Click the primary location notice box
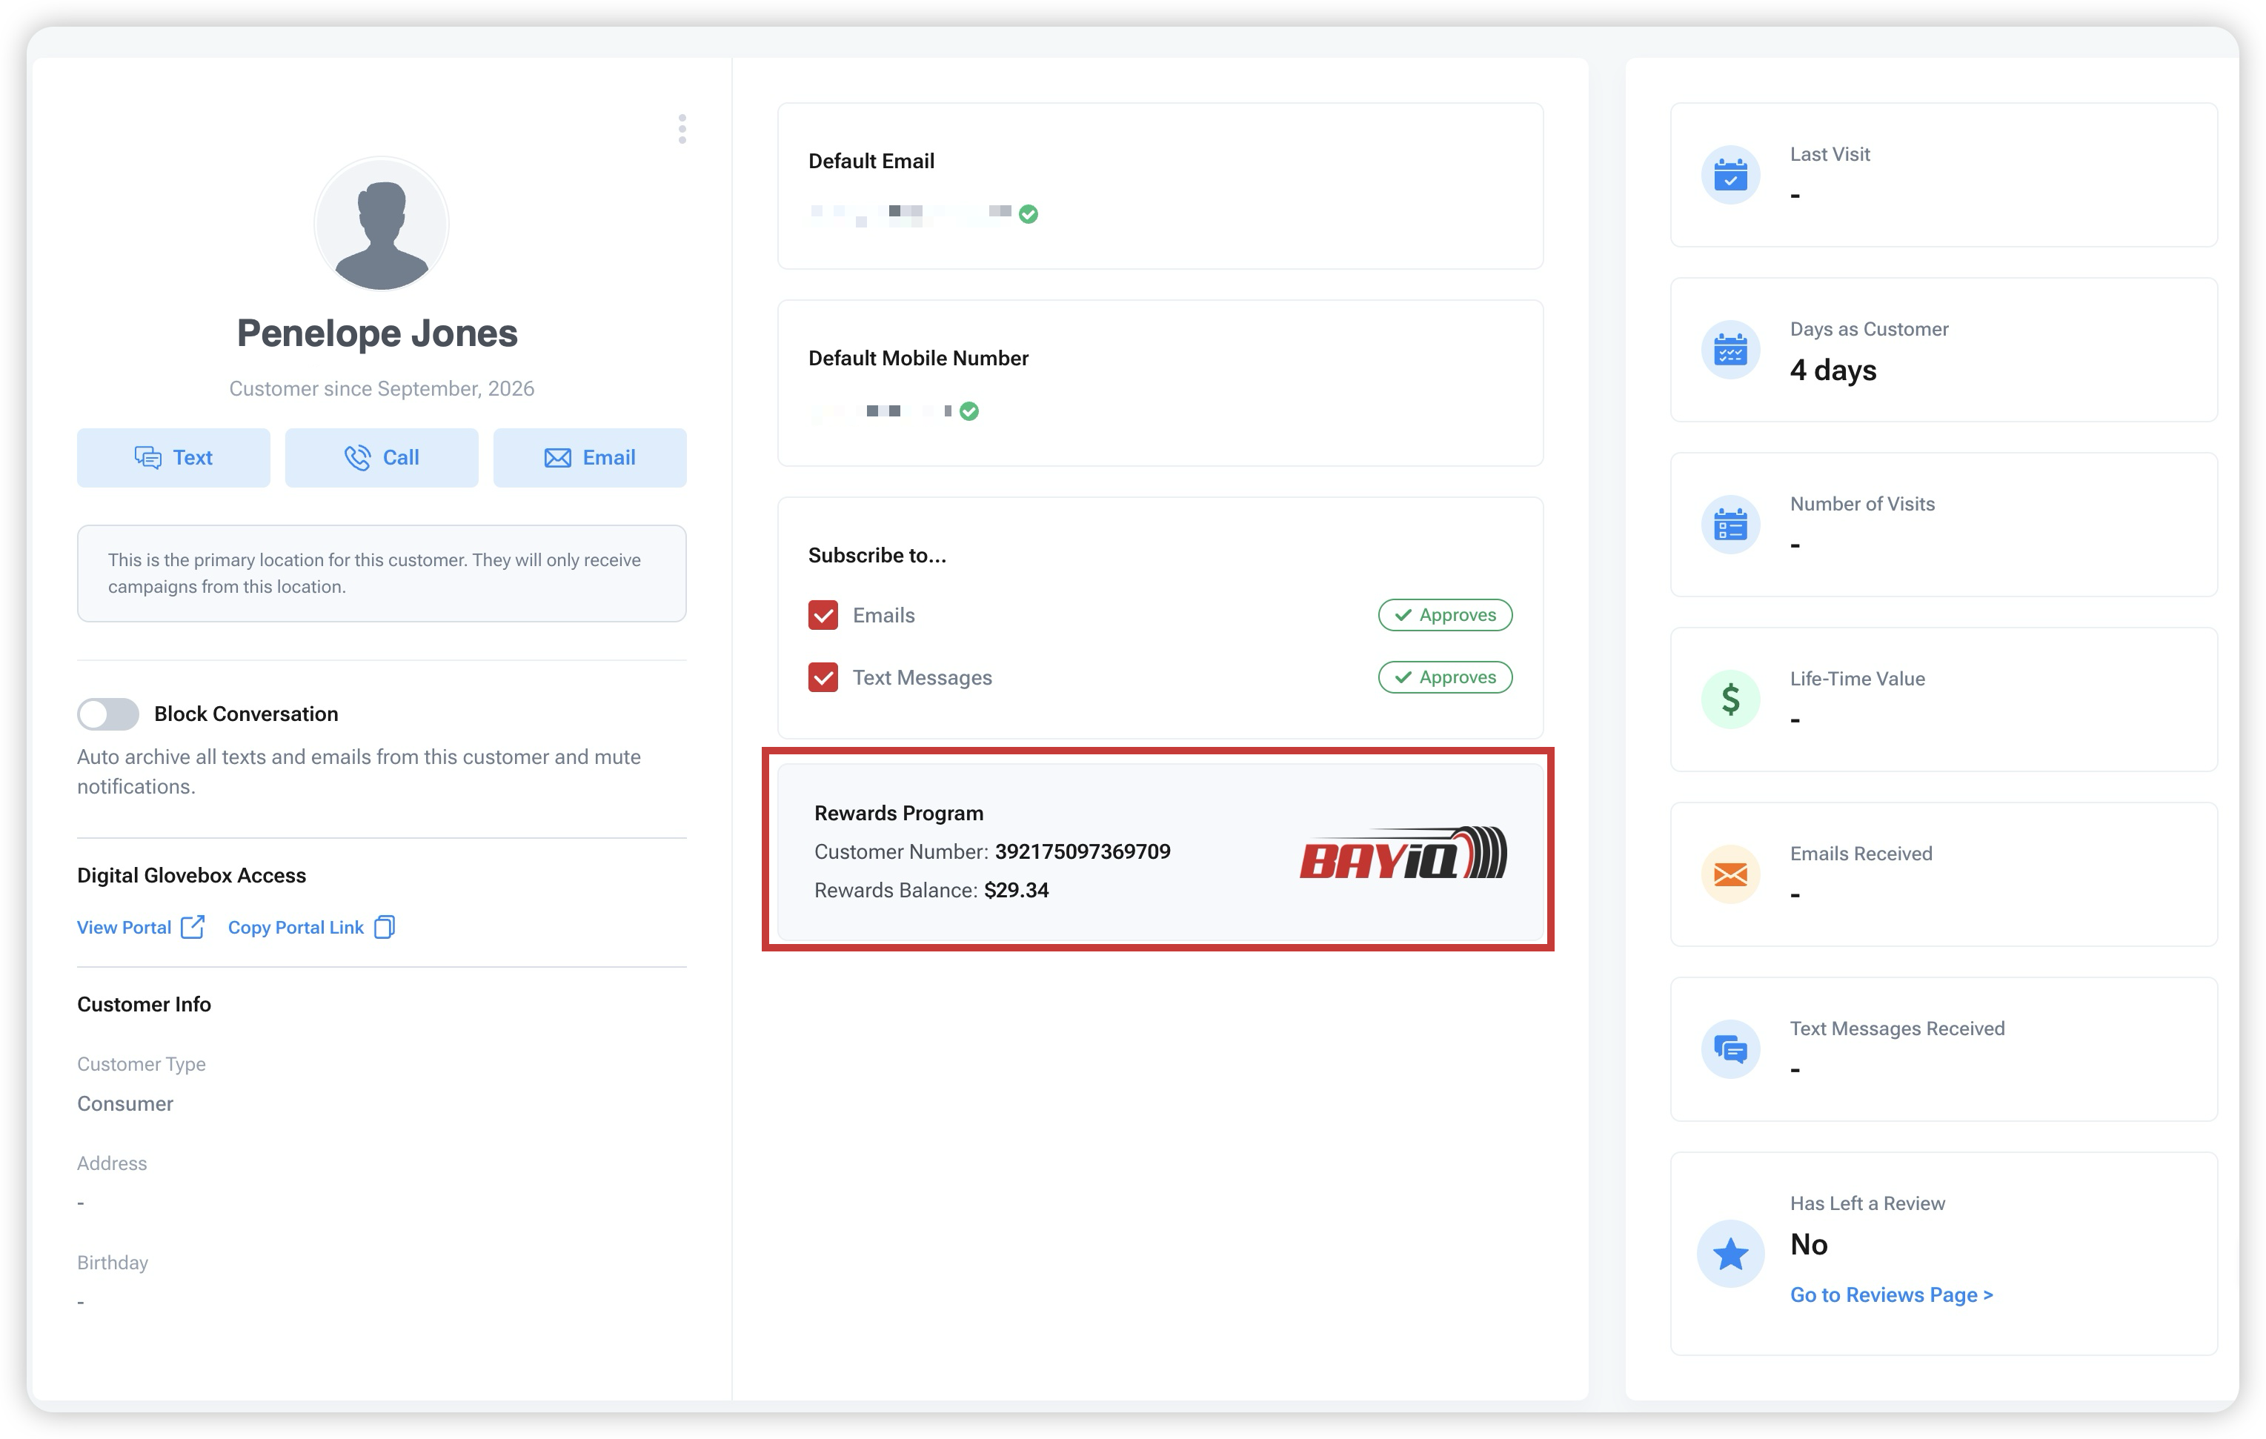The image size is (2266, 1439). [x=381, y=573]
